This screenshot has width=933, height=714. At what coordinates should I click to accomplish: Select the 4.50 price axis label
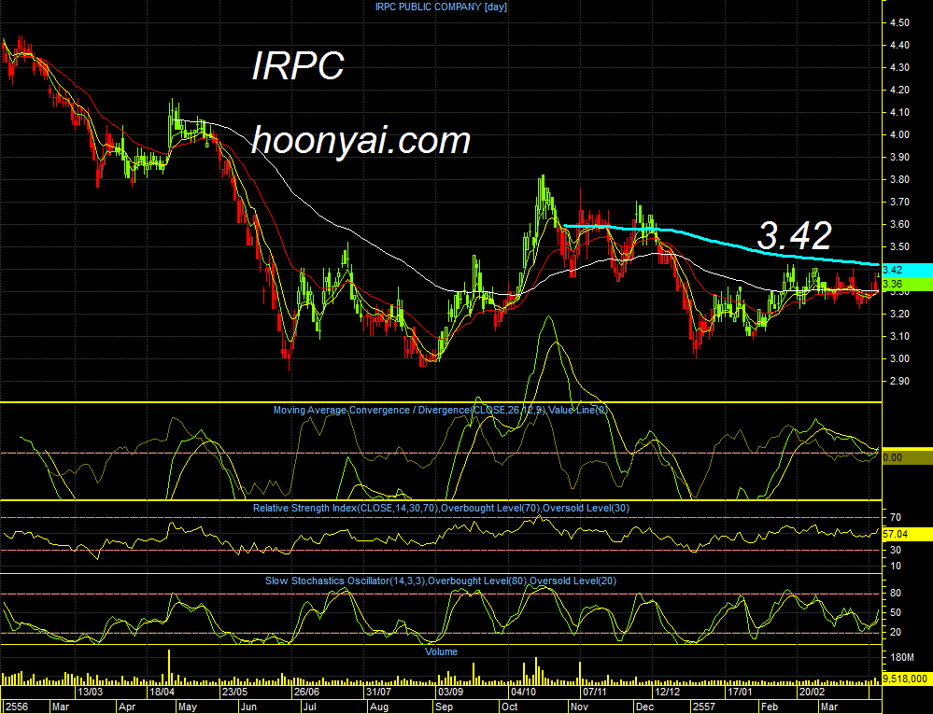(899, 23)
